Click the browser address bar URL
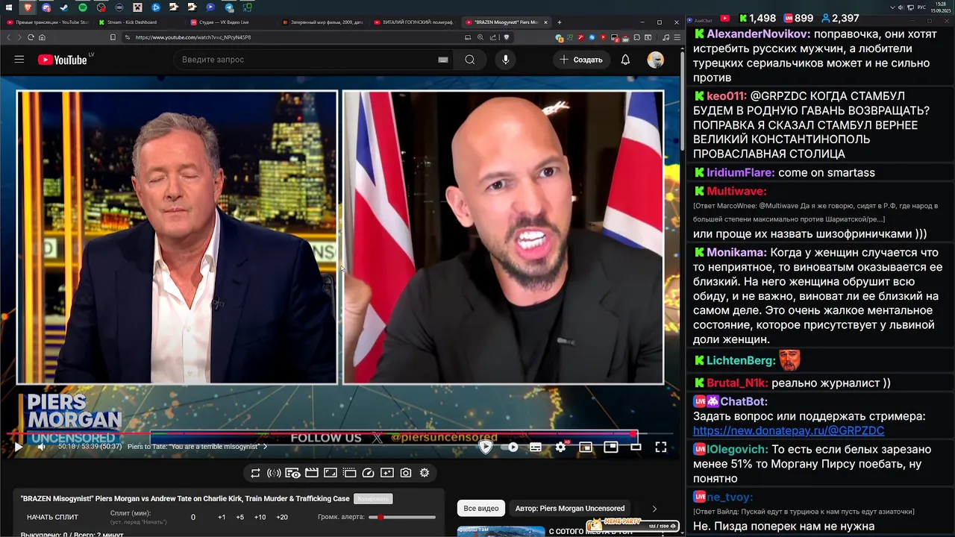 (x=193, y=37)
